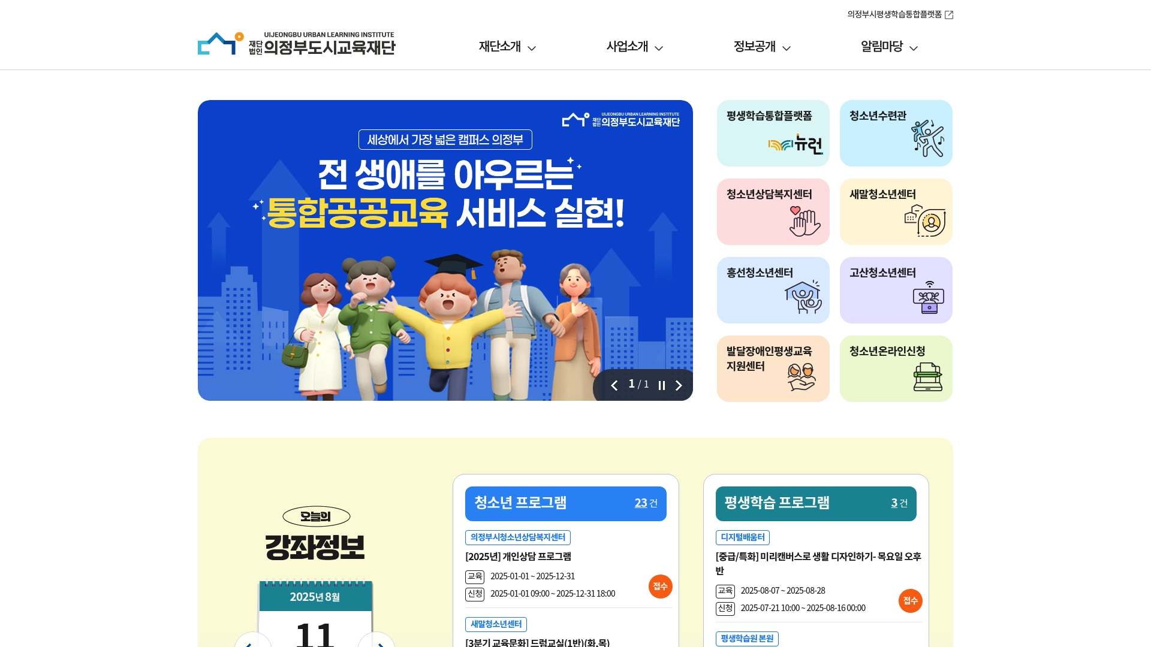Open the 새말청소년센터 tile
The image size is (1151, 647).
(896, 211)
